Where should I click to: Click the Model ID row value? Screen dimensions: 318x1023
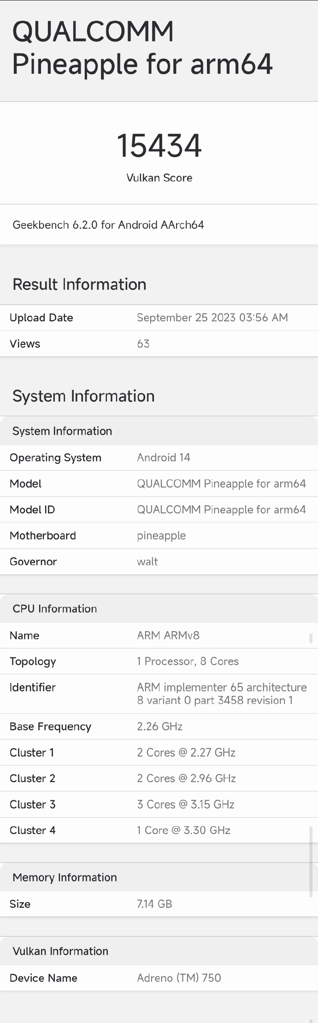pyautogui.click(x=221, y=510)
